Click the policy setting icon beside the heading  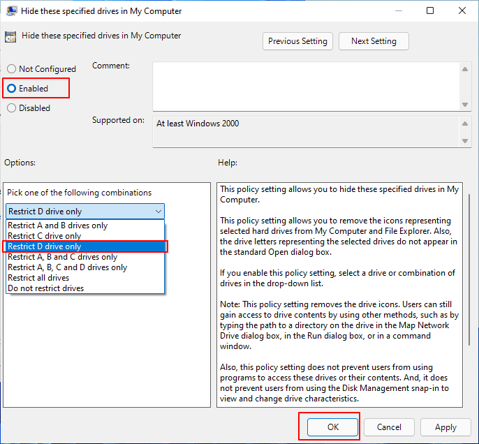(x=11, y=37)
